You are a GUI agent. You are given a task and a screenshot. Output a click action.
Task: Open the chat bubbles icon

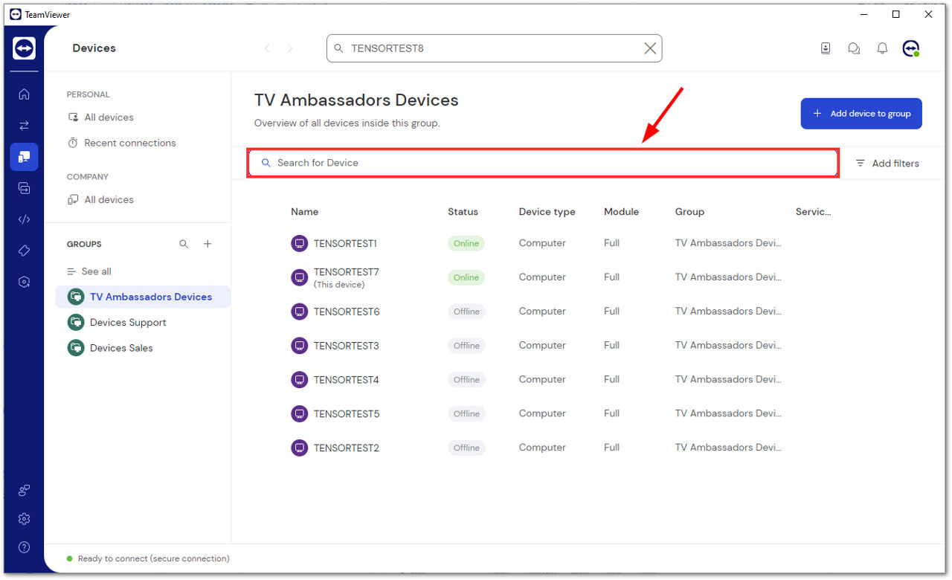click(x=854, y=48)
